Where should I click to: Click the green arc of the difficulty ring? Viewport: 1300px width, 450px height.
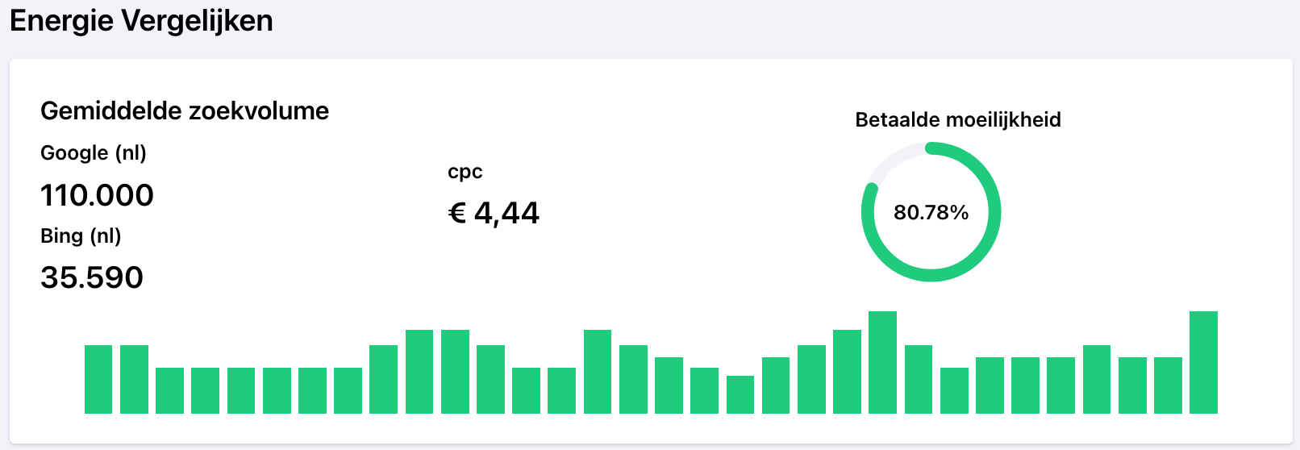994,212
